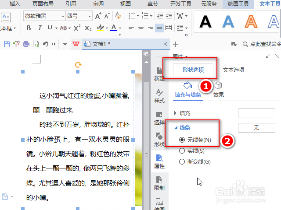Toggle italic formatting
Screen dimensions: 281x210
click(40, 28)
